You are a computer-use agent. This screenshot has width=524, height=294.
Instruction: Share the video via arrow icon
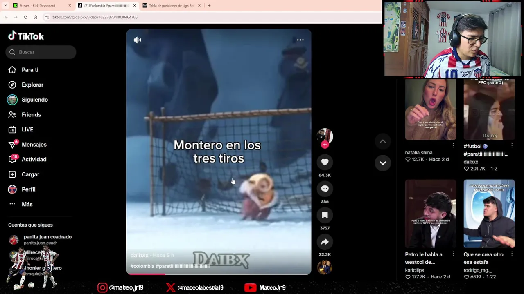(325, 242)
